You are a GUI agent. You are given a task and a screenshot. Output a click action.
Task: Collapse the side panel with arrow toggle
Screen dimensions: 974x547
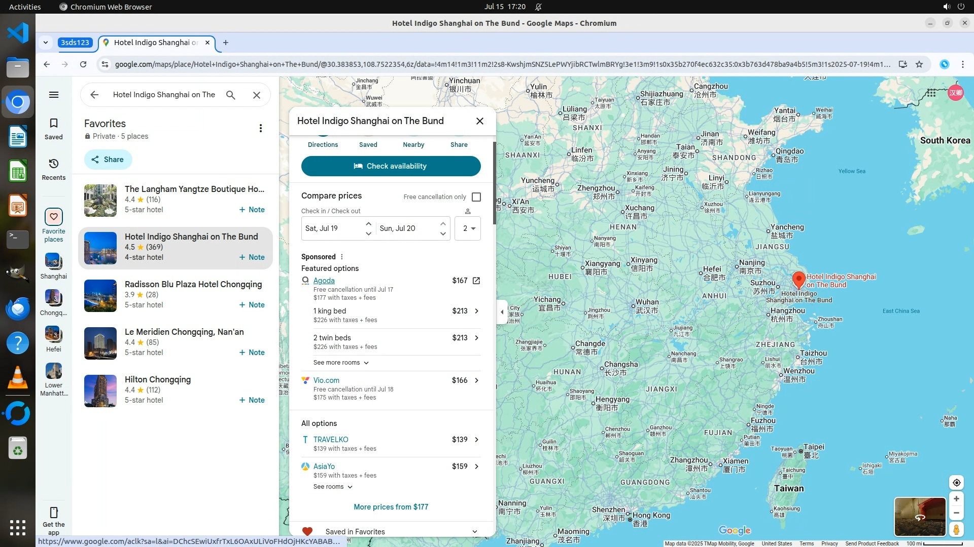(x=502, y=311)
